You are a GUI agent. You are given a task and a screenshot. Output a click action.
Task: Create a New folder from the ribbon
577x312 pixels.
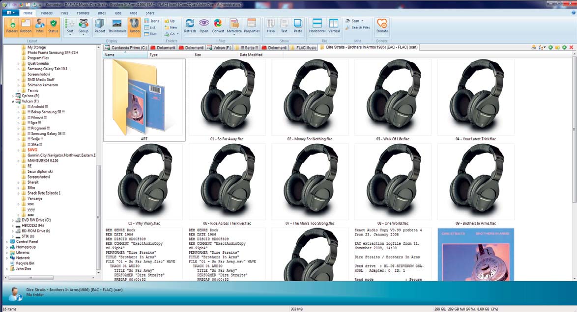[171, 27]
